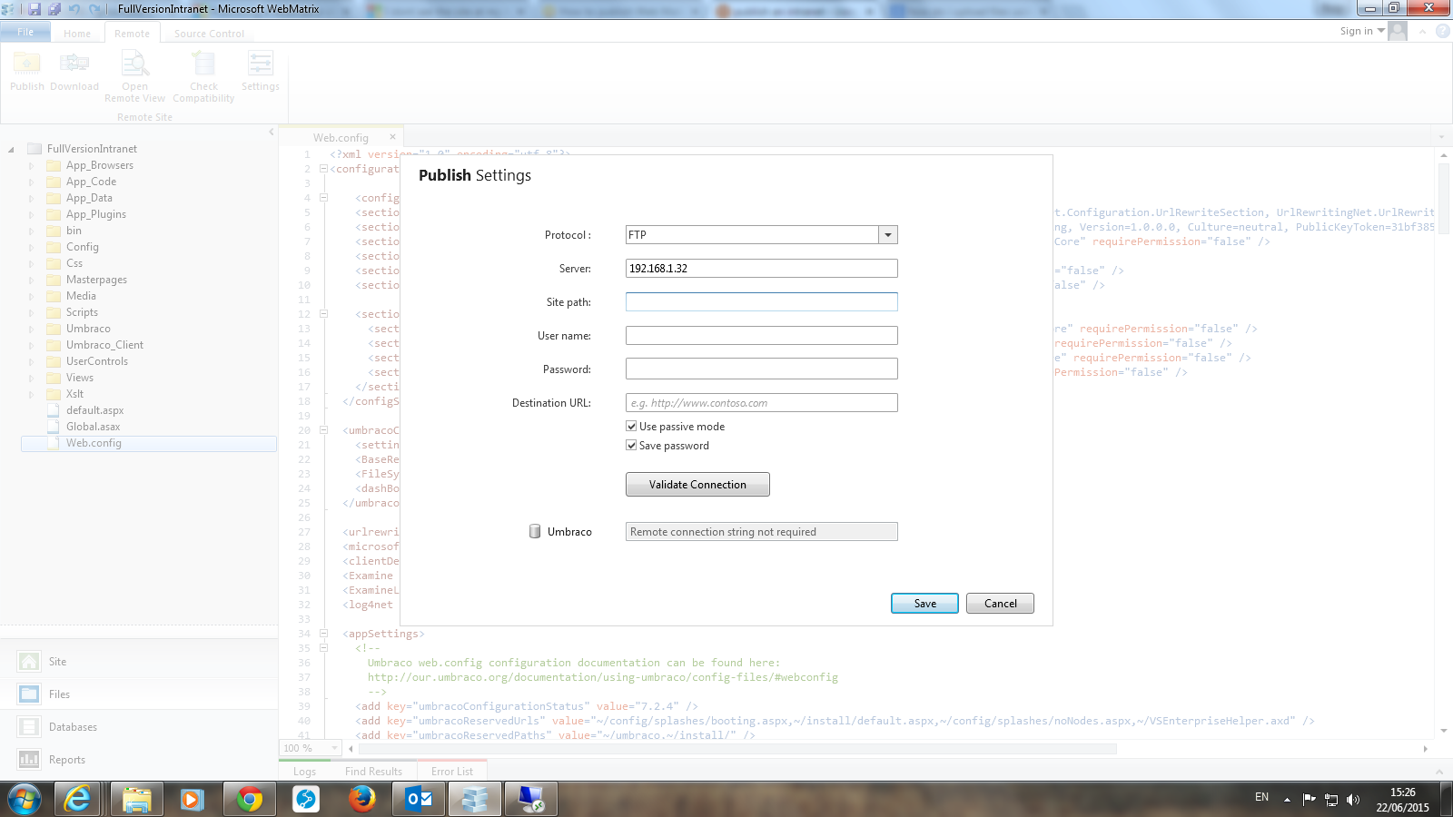This screenshot has width=1453, height=817.
Task: Collapse the ribbon with chevron
Action: point(1422,31)
